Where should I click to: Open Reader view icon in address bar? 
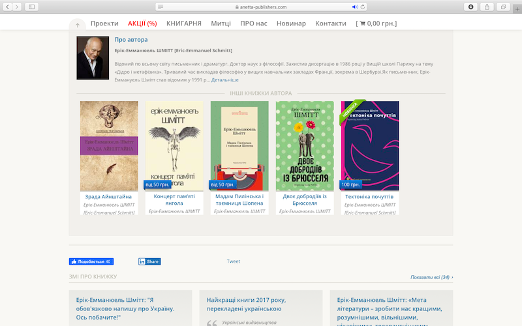click(161, 7)
